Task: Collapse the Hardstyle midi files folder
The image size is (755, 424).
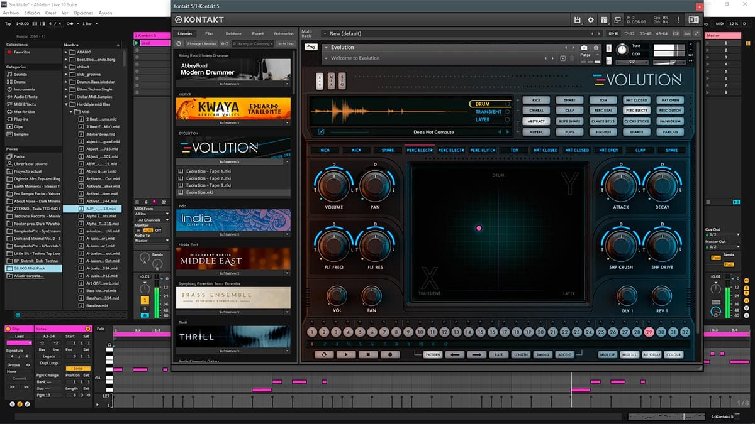Action: (x=67, y=104)
